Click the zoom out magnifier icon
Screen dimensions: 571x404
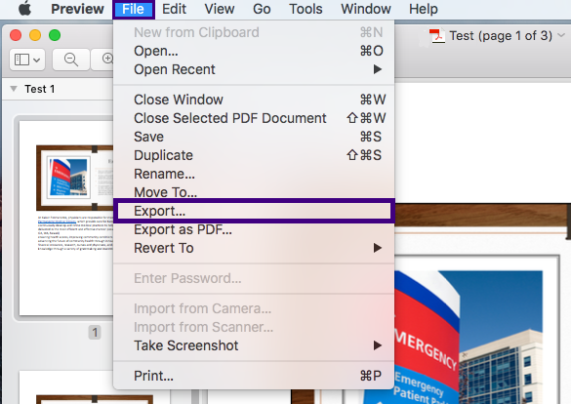tap(71, 60)
